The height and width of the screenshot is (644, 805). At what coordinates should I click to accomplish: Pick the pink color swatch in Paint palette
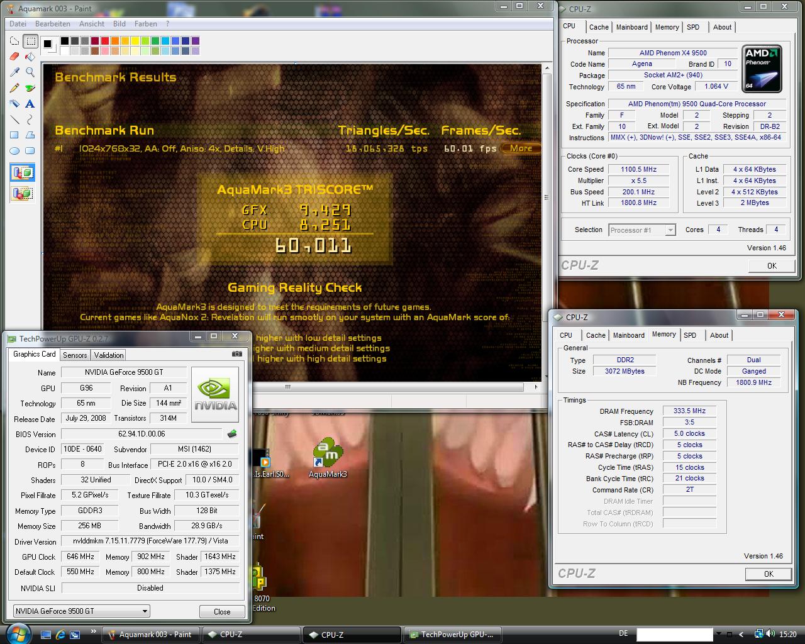tap(104, 51)
